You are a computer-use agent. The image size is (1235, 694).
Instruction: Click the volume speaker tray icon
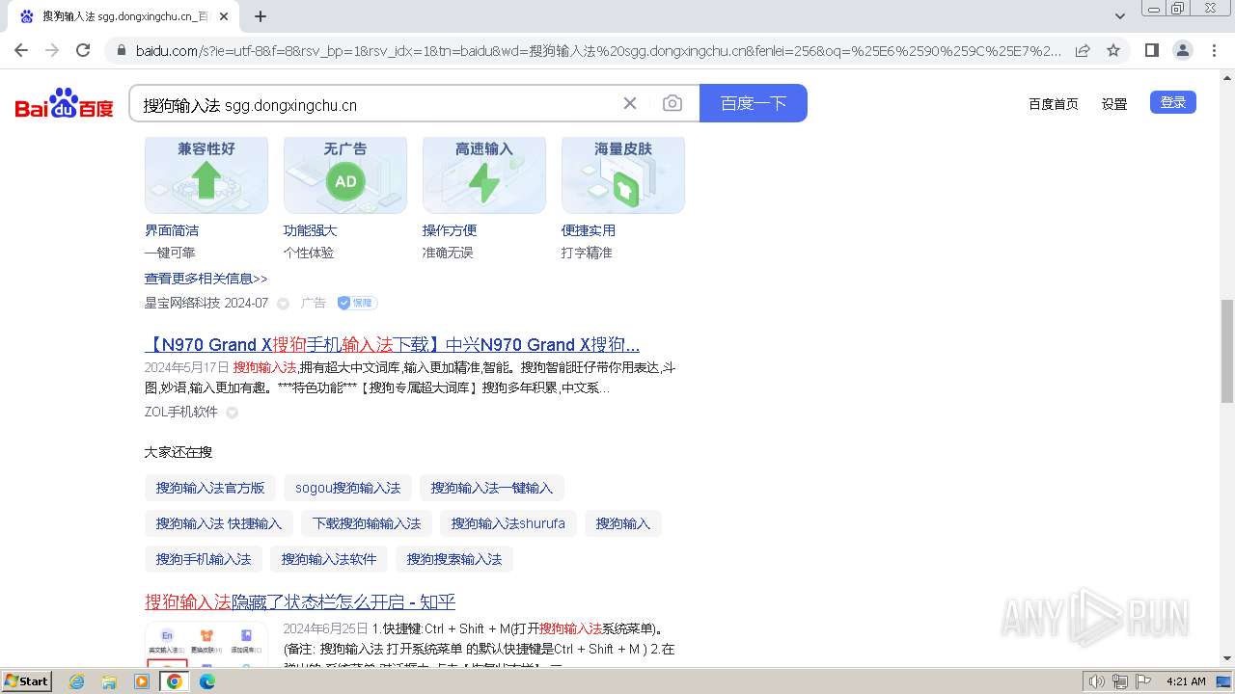point(1097,681)
